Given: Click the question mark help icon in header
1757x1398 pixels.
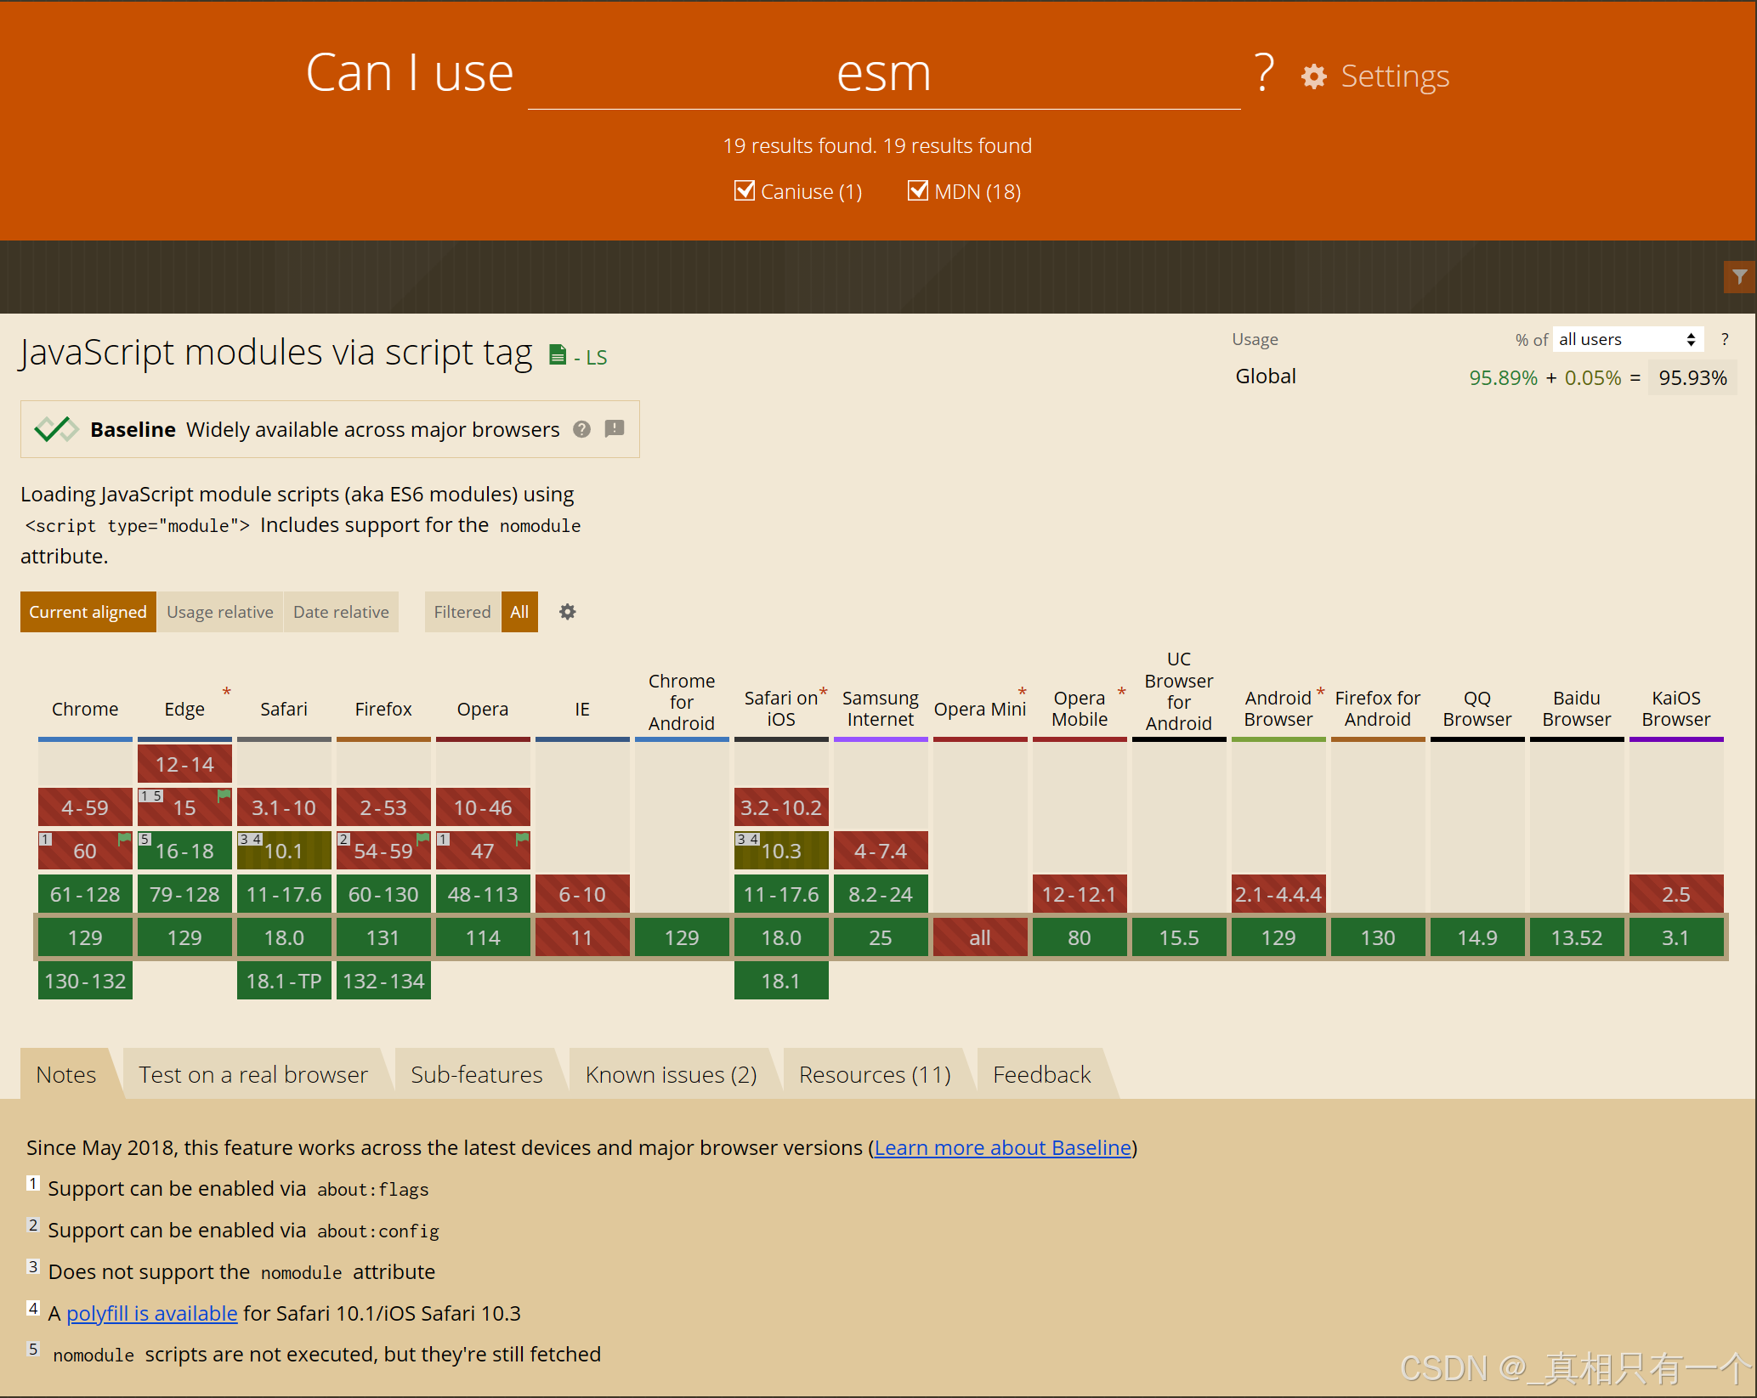Looking at the screenshot, I should (1264, 72).
